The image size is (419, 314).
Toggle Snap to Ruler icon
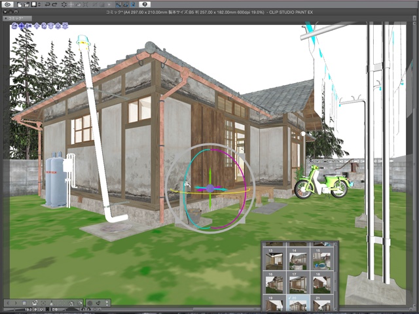(x=118, y=5)
